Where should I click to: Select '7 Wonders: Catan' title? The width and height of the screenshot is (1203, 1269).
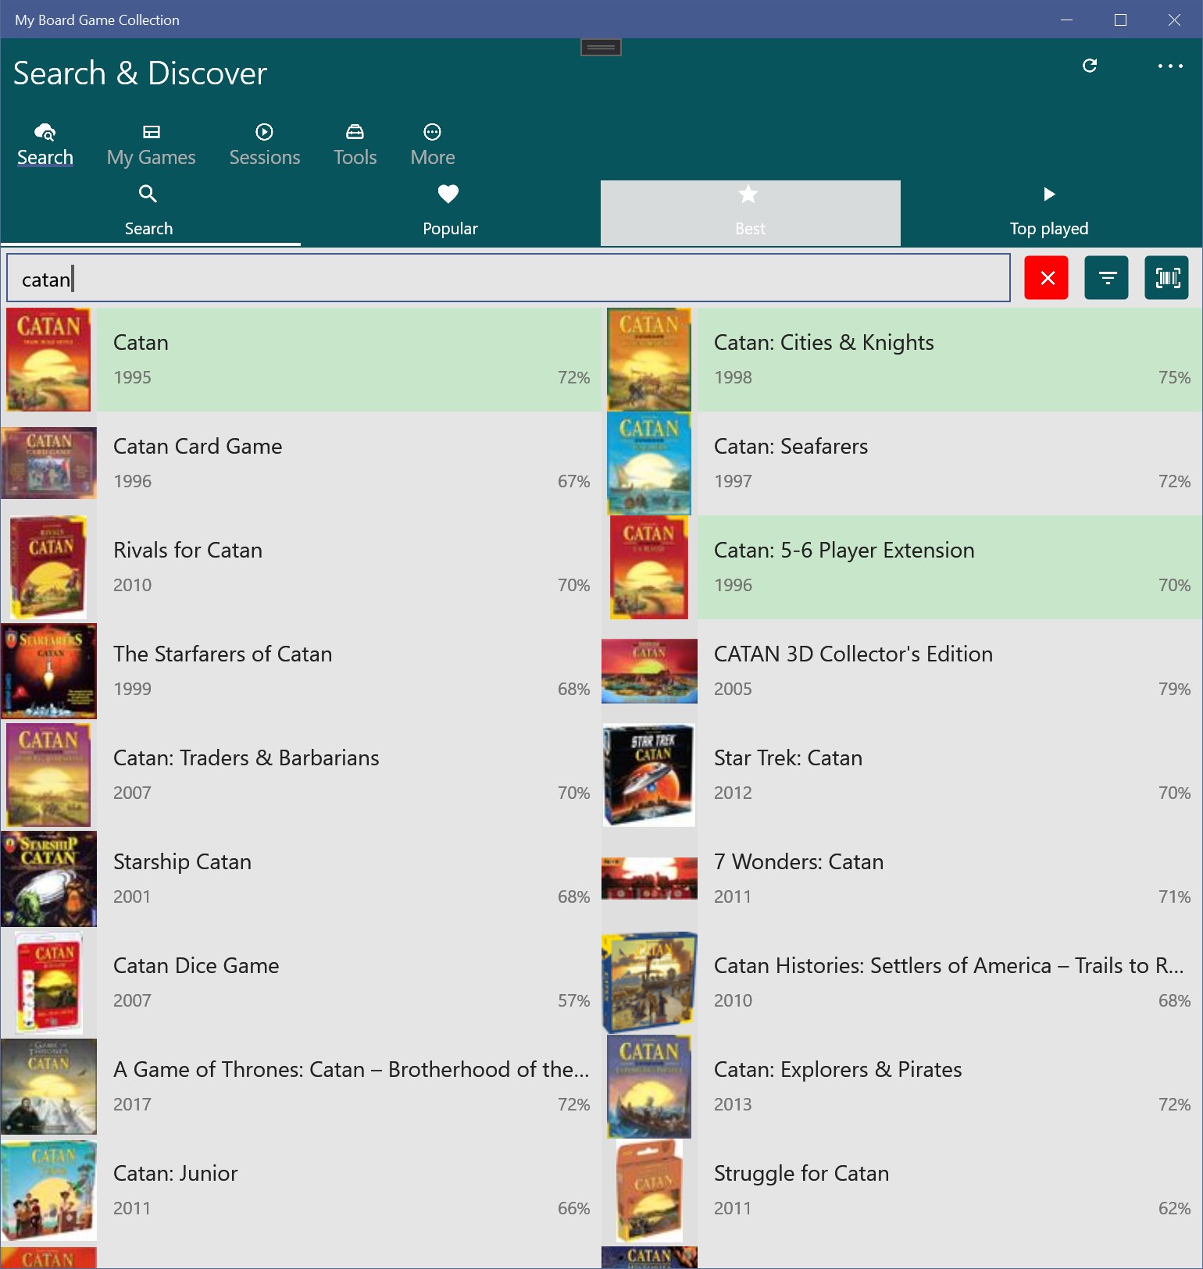(799, 862)
